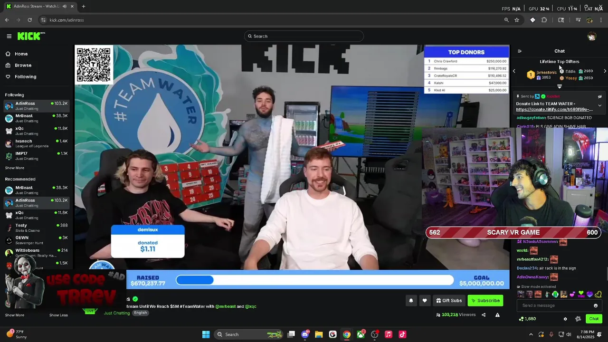The image size is (608, 342).
Task: Click the first quick emote in chat
Action: pyautogui.click(x=521, y=294)
